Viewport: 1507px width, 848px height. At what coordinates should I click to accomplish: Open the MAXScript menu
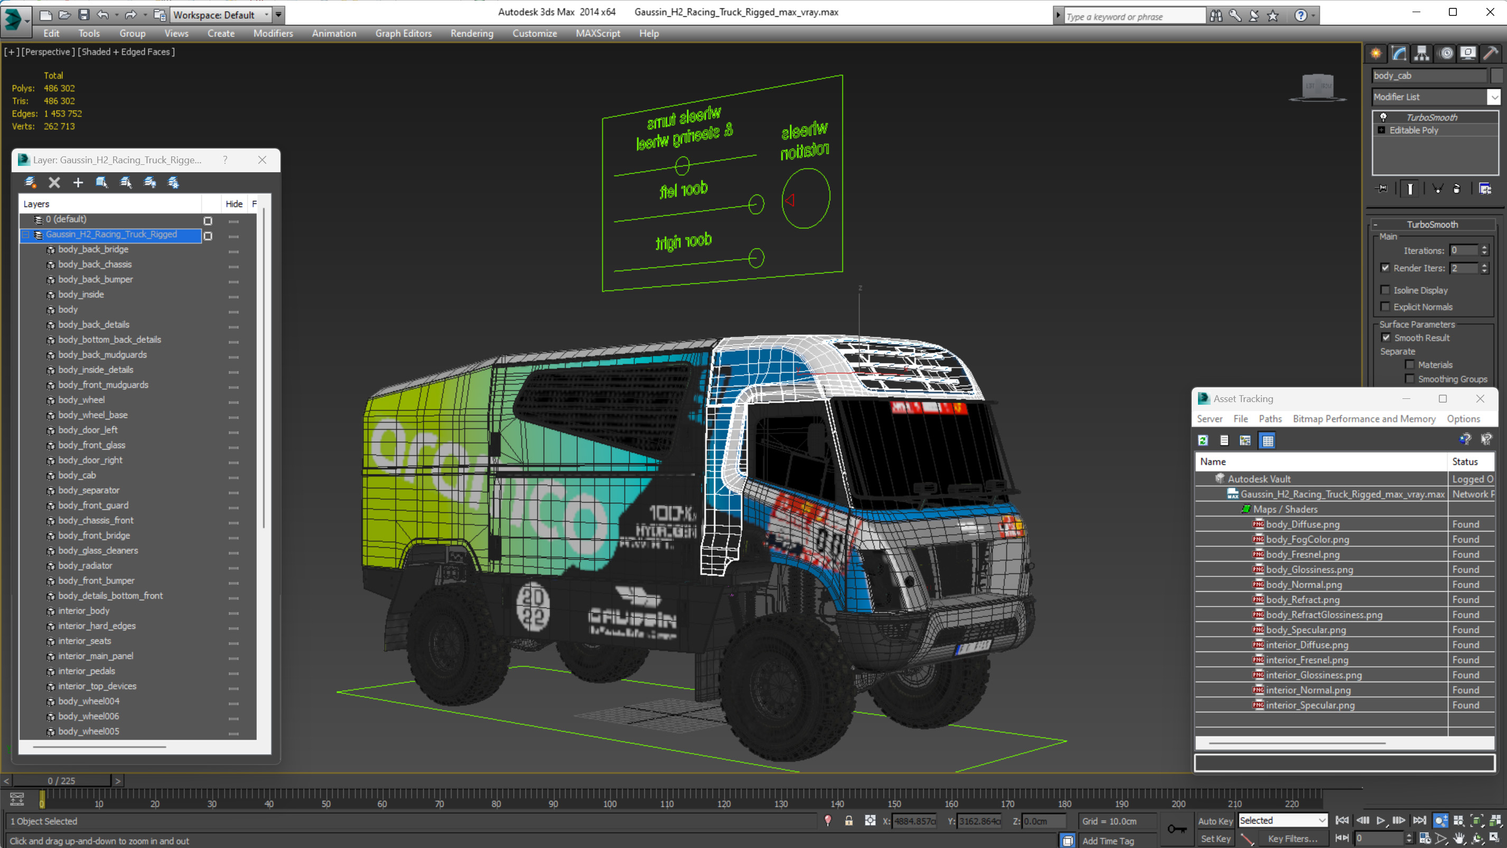click(x=598, y=33)
